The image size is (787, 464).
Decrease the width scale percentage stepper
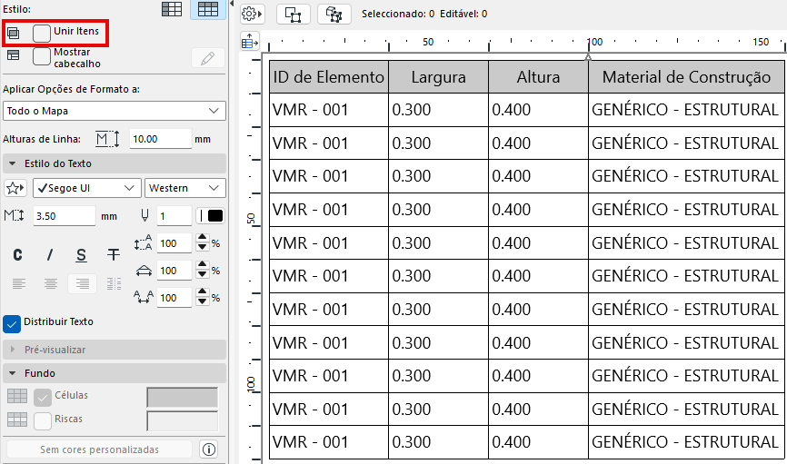click(202, 275)
